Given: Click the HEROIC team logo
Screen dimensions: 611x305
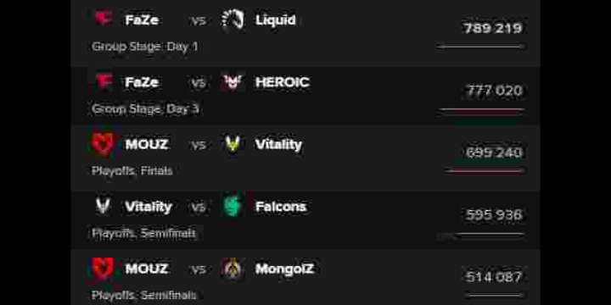Looking at the screenshot, I should pyautogui.click(x=233, y=81).
